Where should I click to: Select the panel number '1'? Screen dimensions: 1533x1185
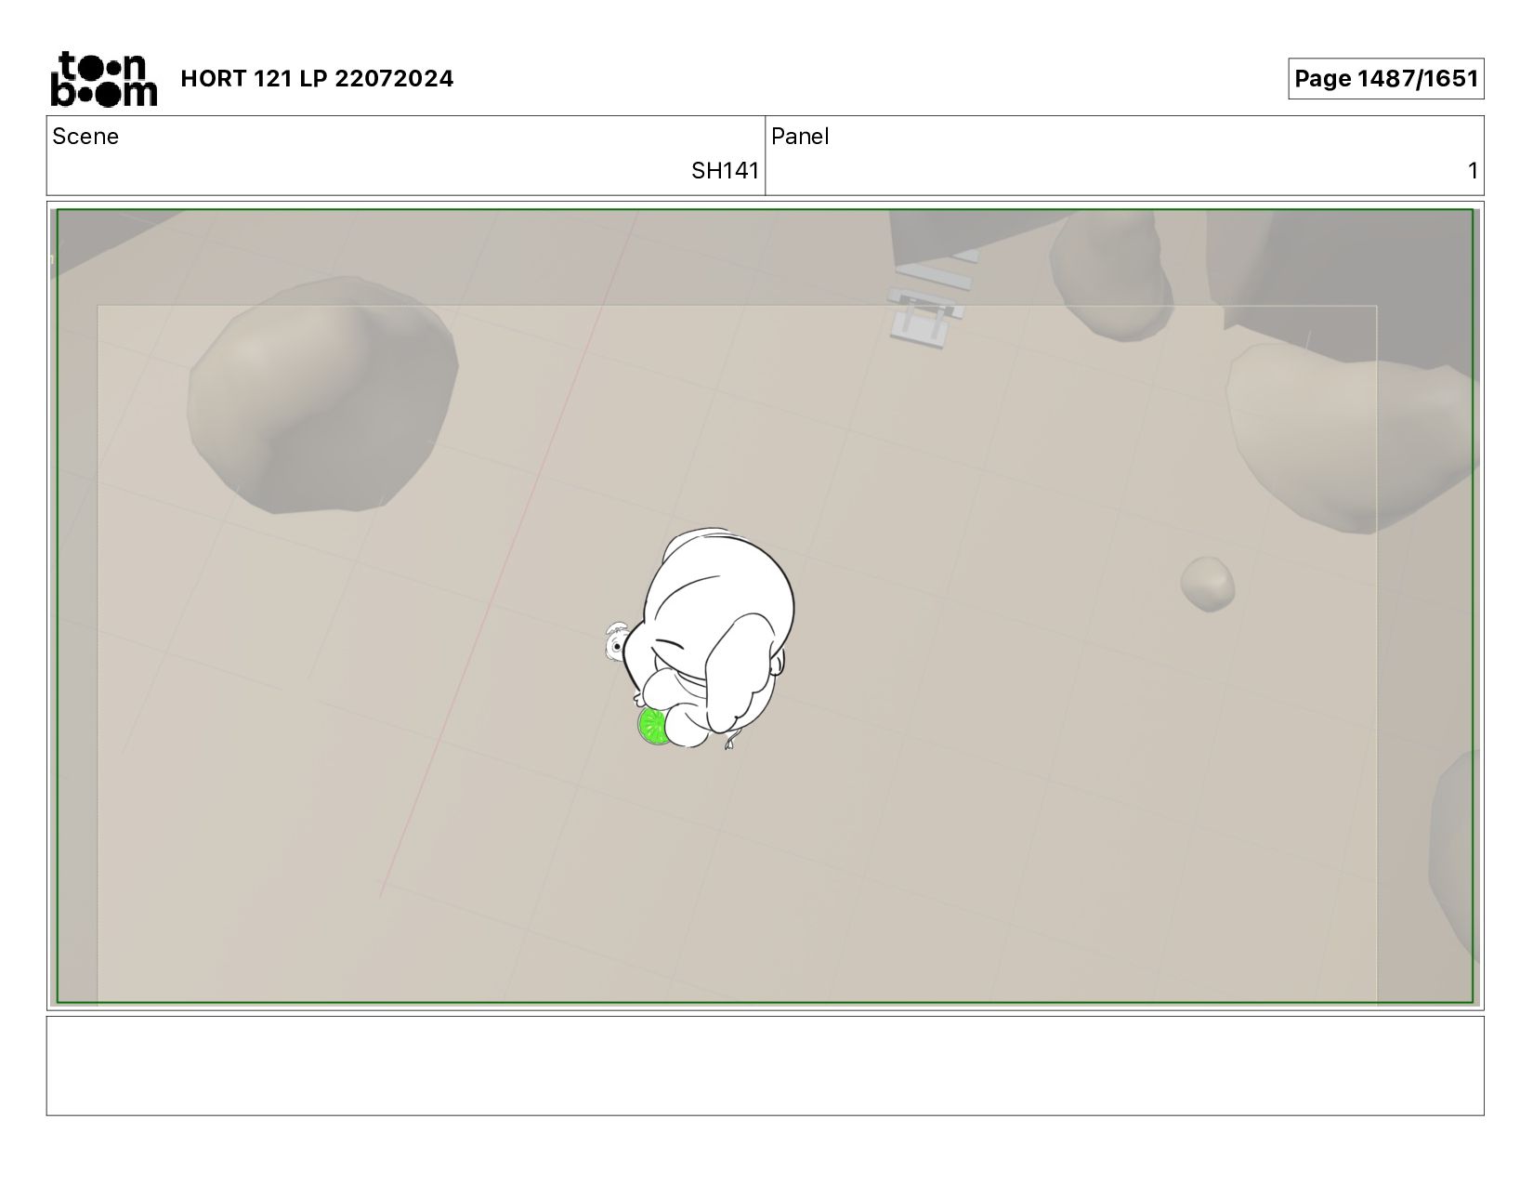click(x=1472, y=171)
